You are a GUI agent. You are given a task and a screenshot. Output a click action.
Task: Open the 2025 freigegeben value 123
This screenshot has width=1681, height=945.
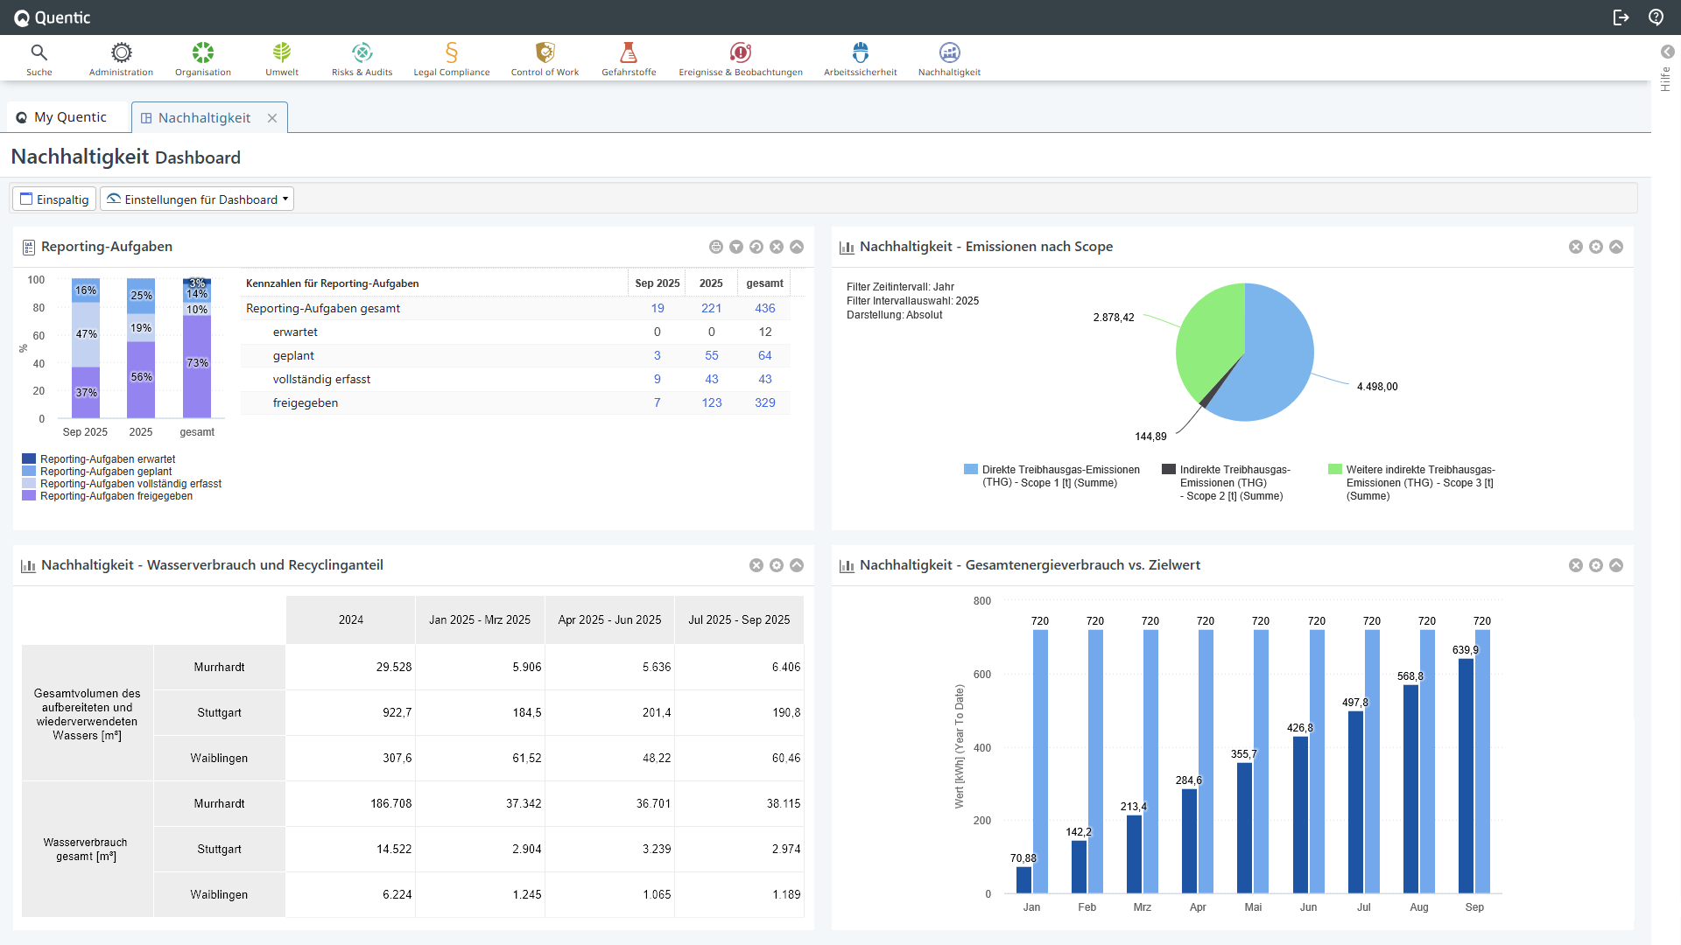(x=712, y=402)
